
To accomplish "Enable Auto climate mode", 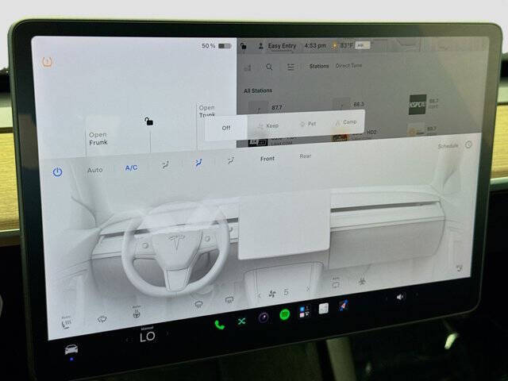I will pyautogui.click(x=95, y=170).
